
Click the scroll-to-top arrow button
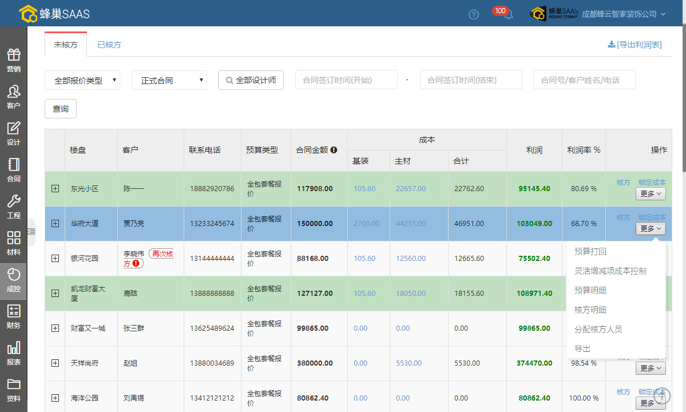[662, 395]
